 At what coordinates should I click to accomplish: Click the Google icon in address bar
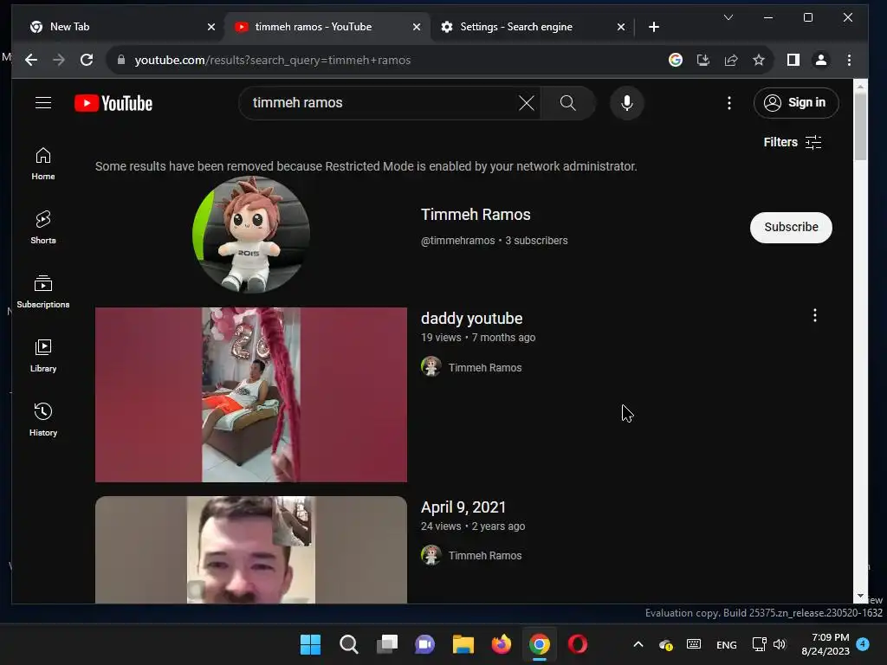click(676, 60)
